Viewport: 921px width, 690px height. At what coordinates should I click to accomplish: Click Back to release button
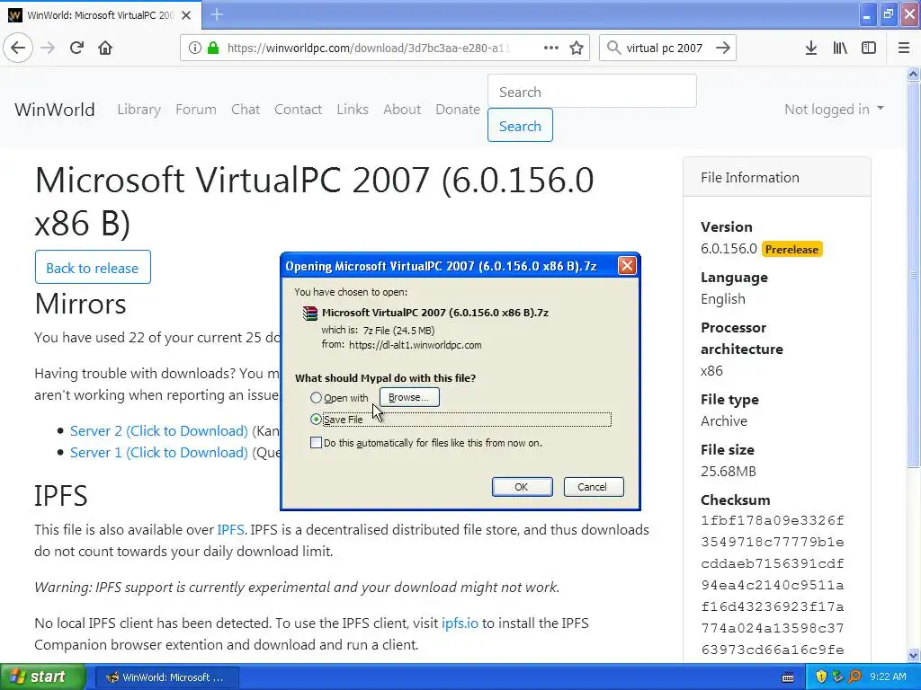(x=93, y=268)
